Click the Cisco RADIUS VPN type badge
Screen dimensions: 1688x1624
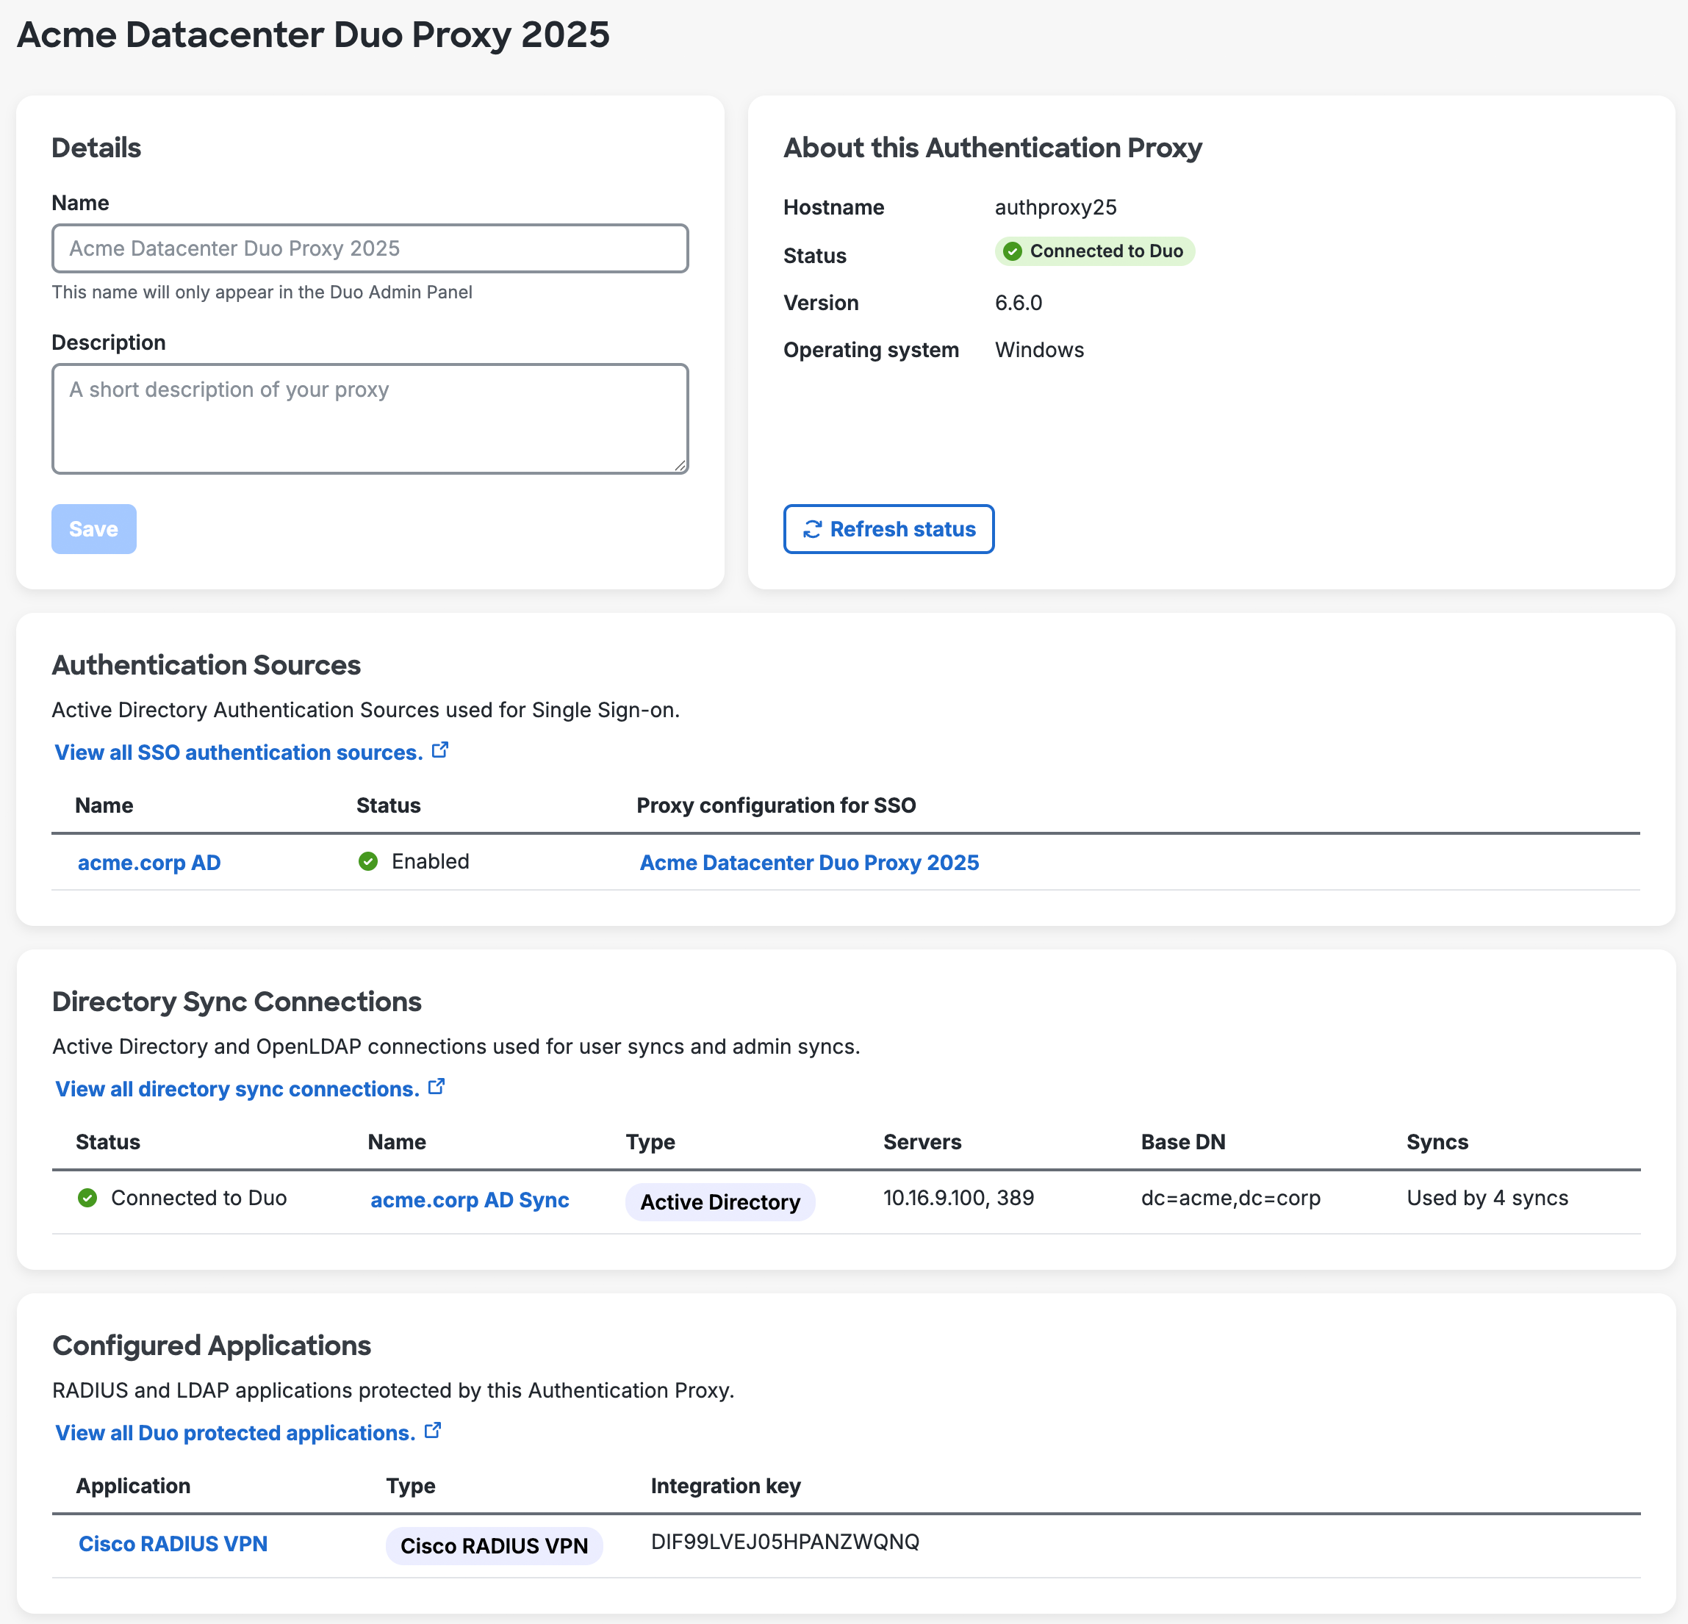494,1545
